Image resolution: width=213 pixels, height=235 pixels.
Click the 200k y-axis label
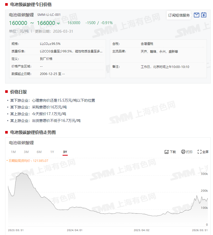204,191
